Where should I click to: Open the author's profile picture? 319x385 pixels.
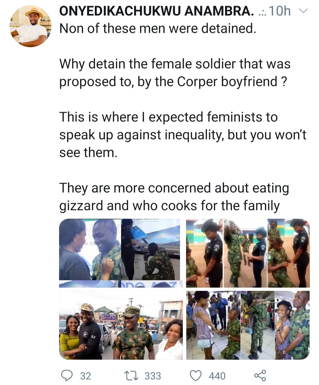30,26
